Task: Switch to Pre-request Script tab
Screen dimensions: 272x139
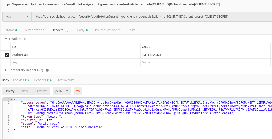Action: 107,30
